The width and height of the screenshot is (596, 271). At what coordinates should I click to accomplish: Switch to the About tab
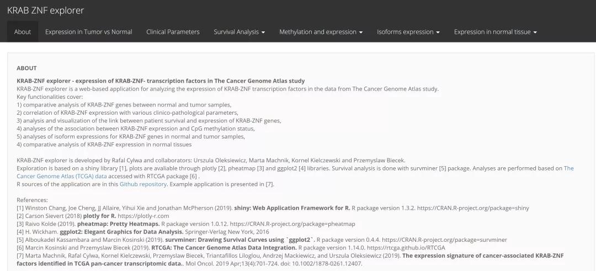23,32
